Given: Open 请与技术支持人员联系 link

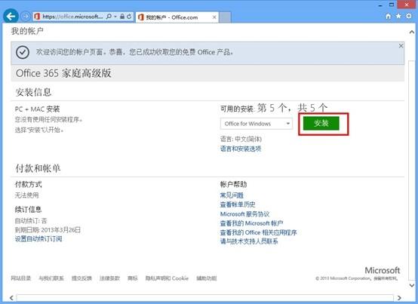Looking at the screenshot, I should [249, 241].
